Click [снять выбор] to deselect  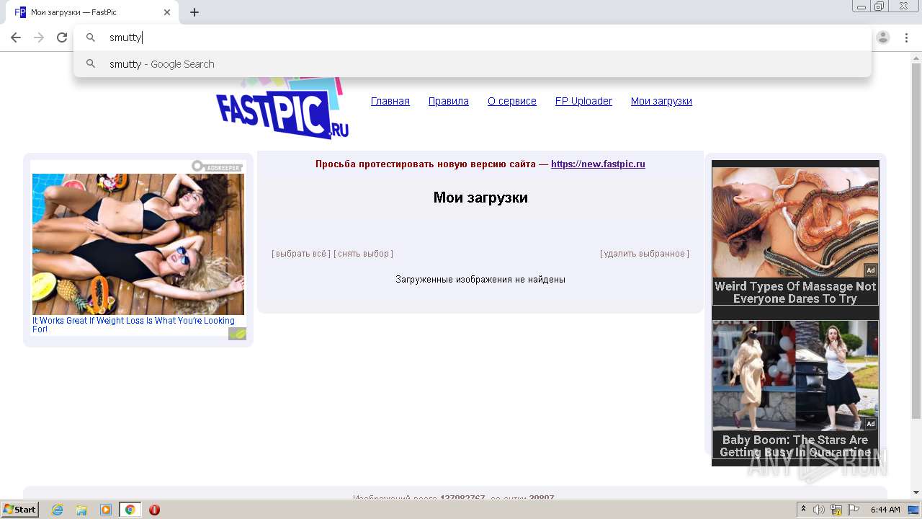(363, 254)
